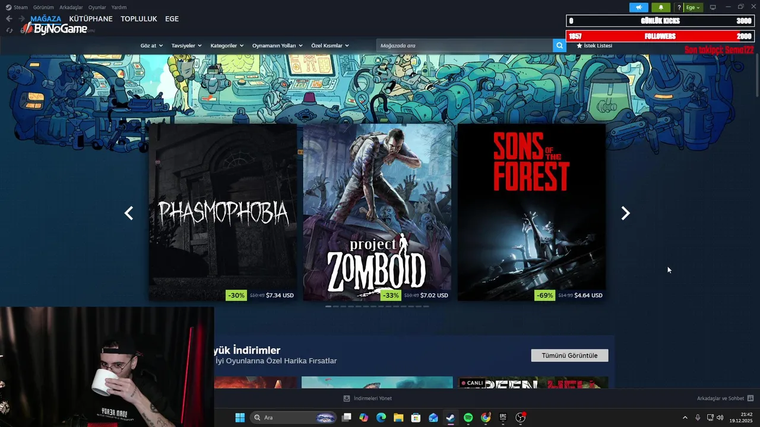Screen dimensions: 760x427
Task: Open the Windows Start menu
Action: pyautogui.click(x=240, y=418)
